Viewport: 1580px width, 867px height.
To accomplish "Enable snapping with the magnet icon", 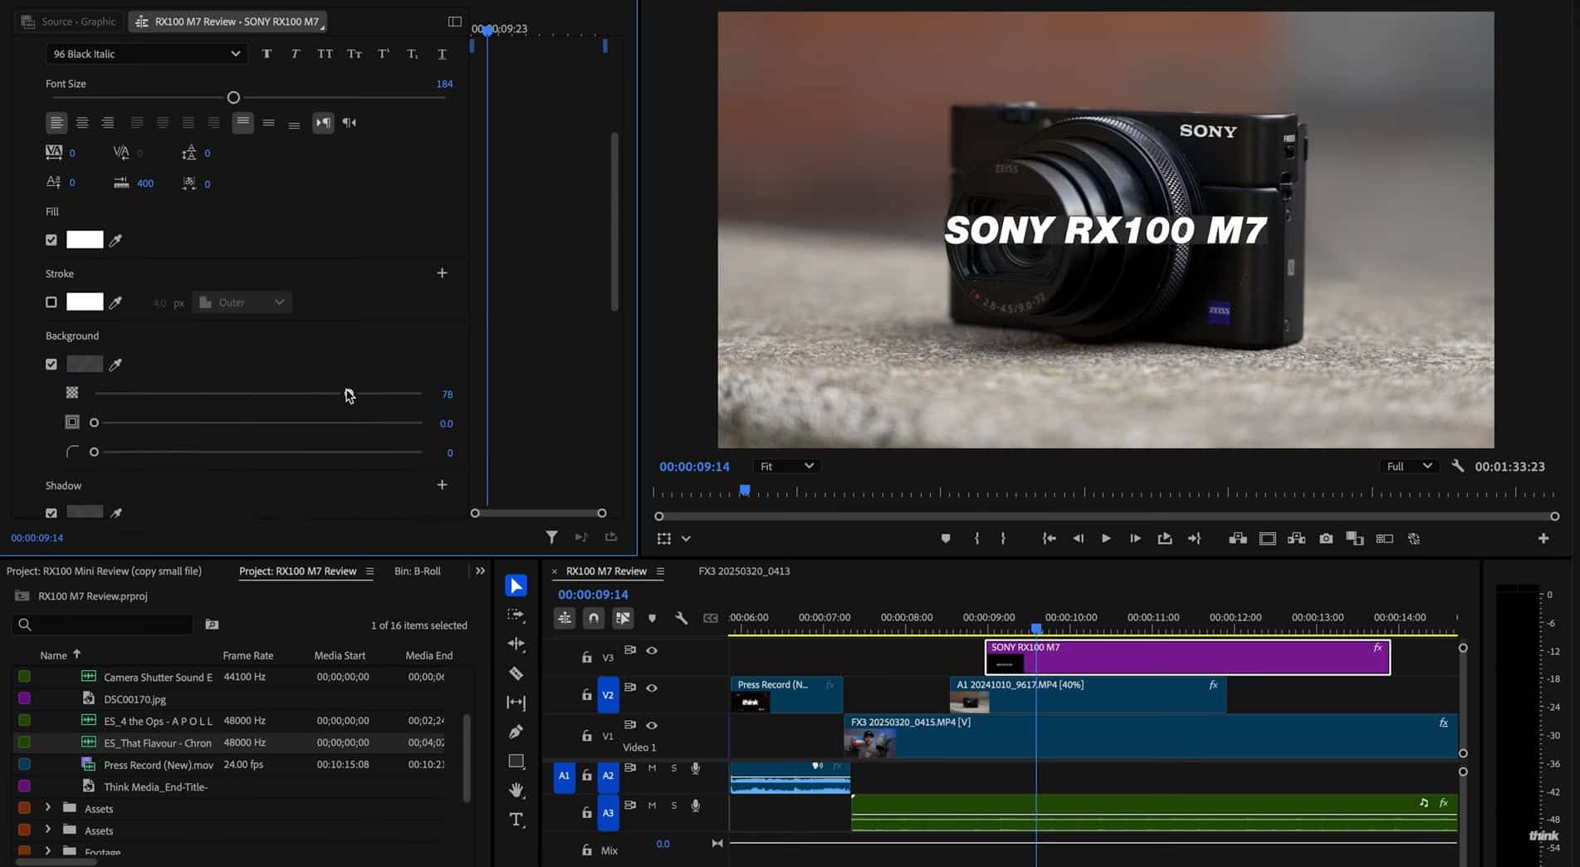I will (594, 618).
